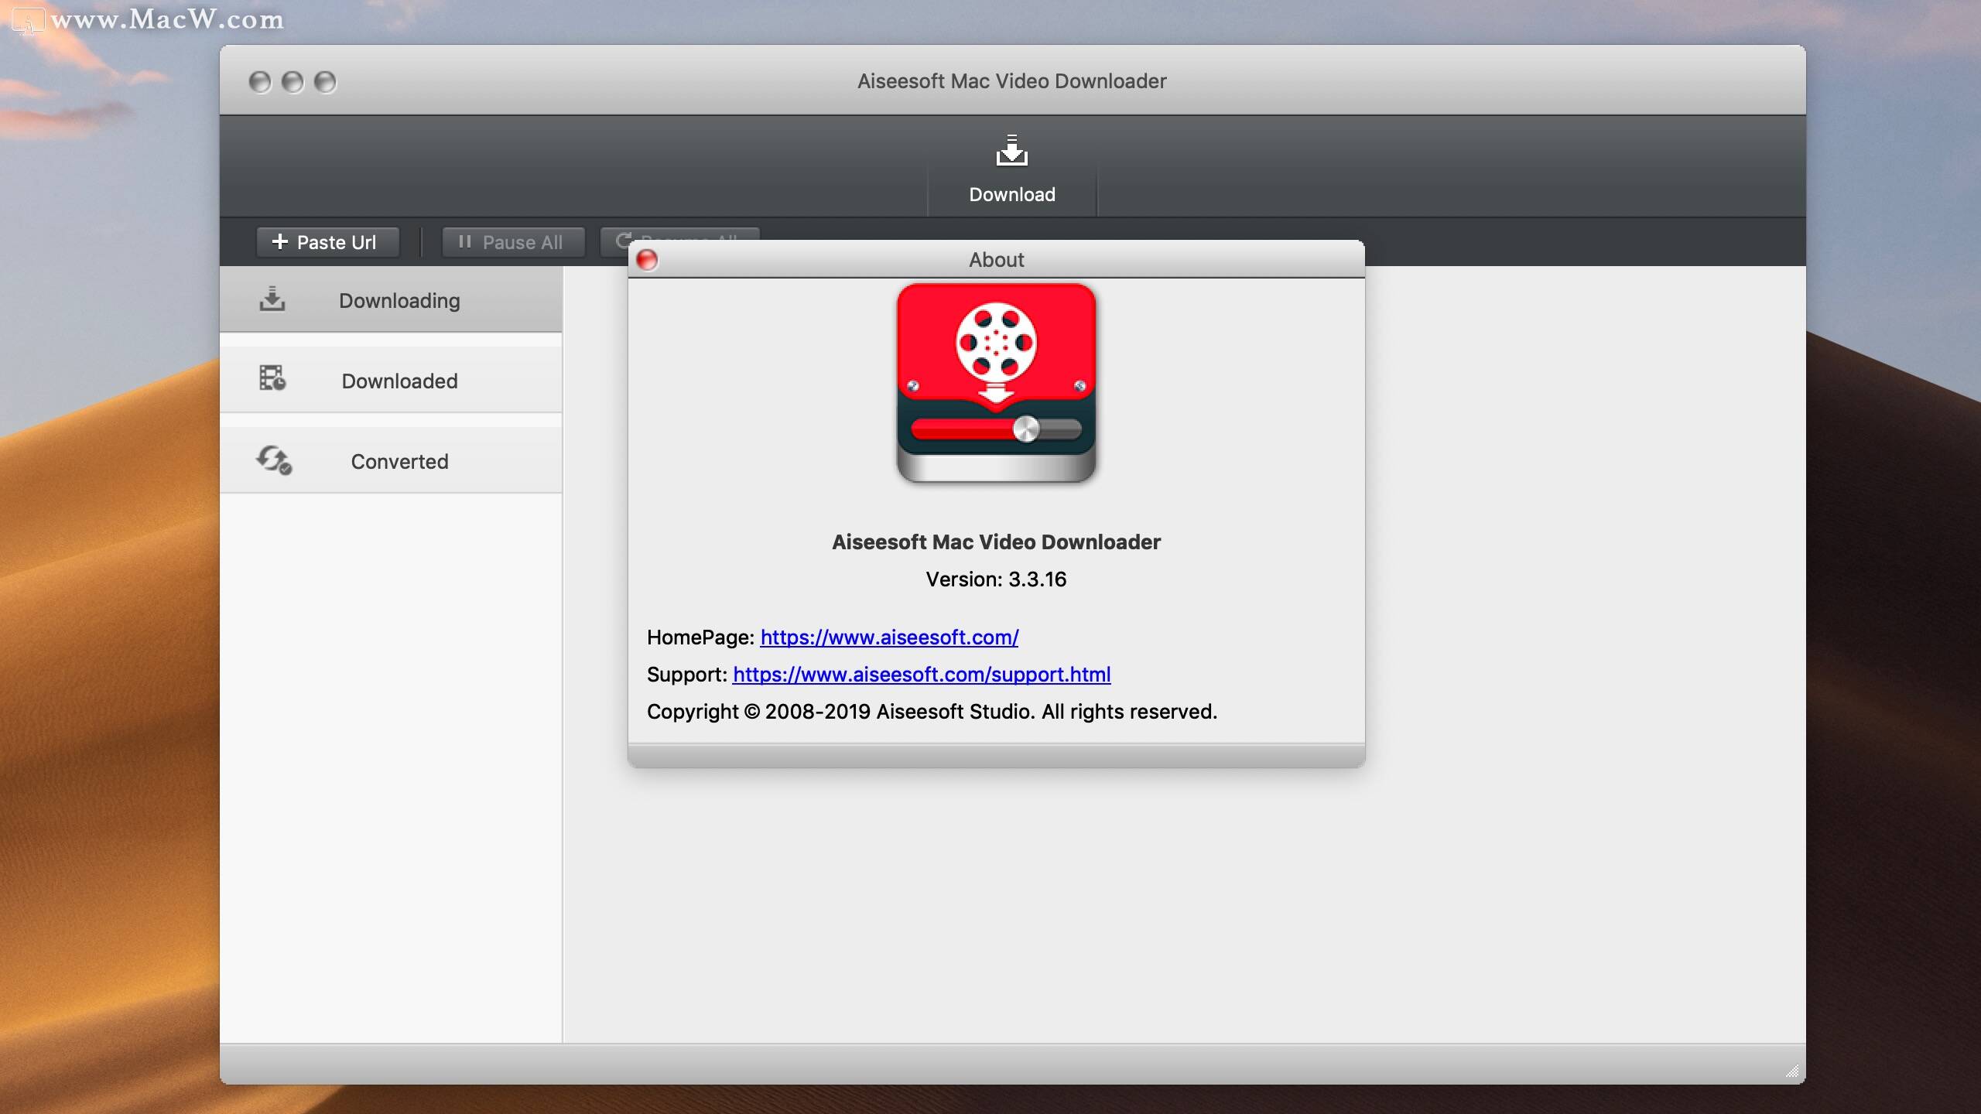Click the bold Aiseesoft Mac Video Downloader name in About

[x=996, y=542]
